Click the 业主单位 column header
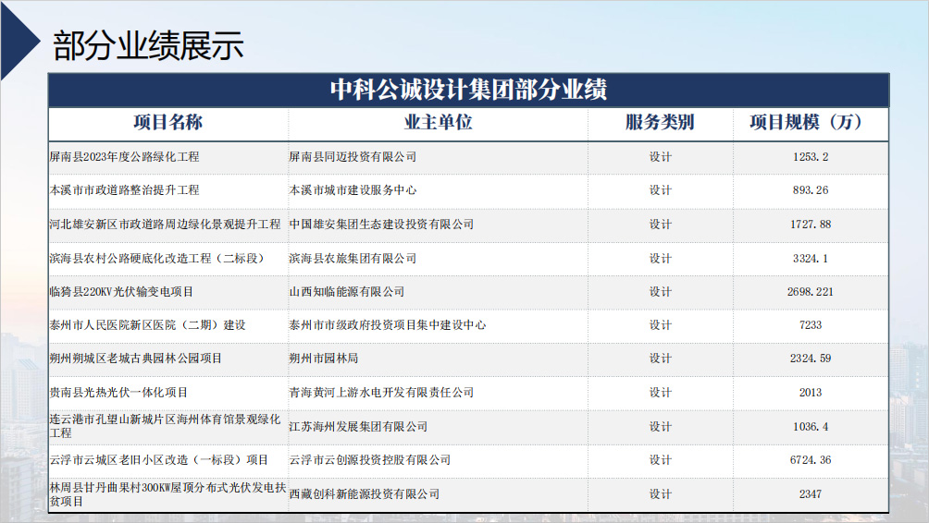The width and height of the screenshot is (929, 523). tap(438, 123)
